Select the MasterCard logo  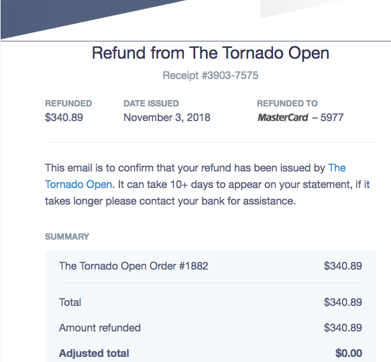[283, 118]
